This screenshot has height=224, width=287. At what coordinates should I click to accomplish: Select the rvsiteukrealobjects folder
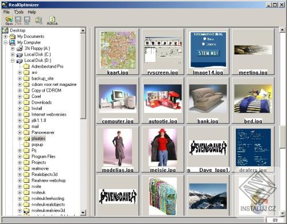48,205
